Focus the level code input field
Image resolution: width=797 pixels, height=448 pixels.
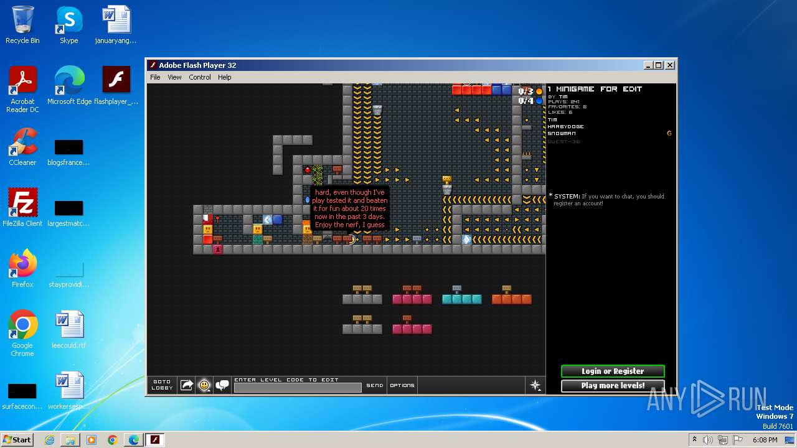tap(298, 388)
